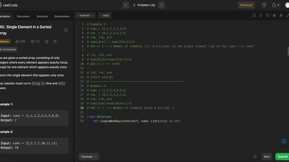This screenshot has height=162, width=289.
Task: Click the feedback chat icon
Action: pos(284,141)
